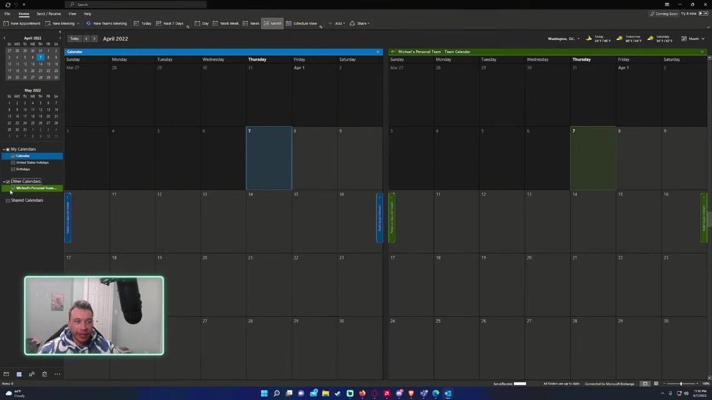The height and width of the screenshot is (400, 712).
Task: Check the Birthdays calendar
Action: [x=13, y=169]
